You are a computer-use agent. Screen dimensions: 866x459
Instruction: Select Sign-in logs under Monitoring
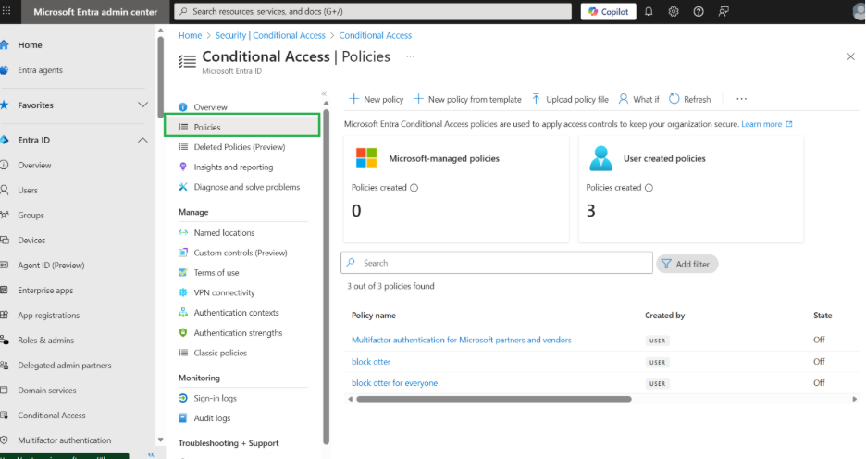tap(215, 398)
